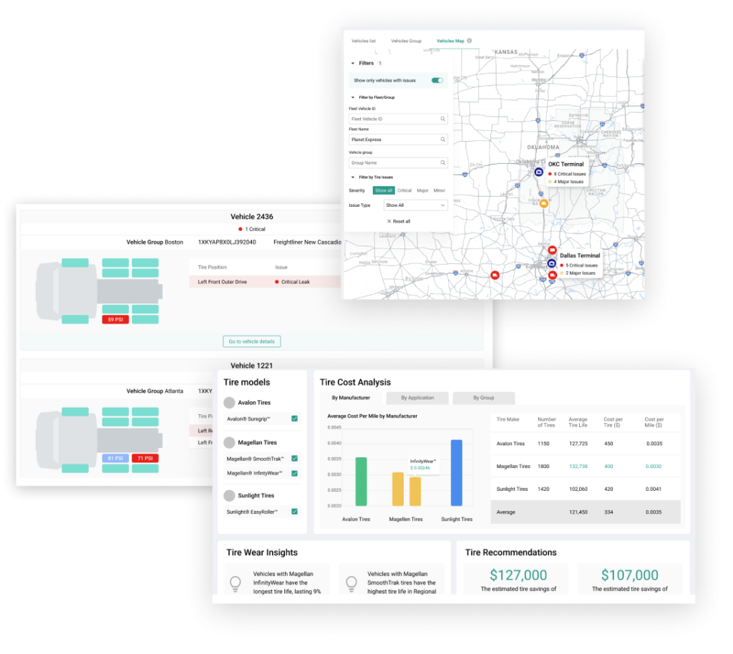Switch to the Vehicles list tab
The height and width of the screenshot is (654, 733).
coord(364,42)
